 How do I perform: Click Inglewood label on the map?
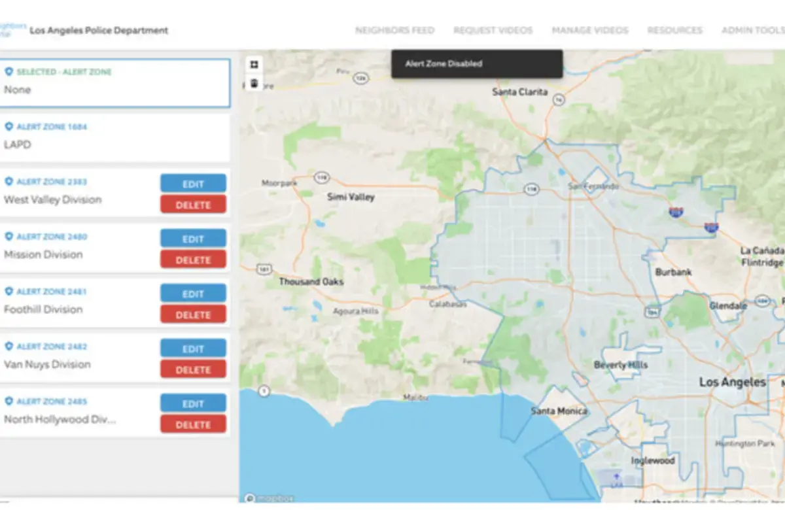[653, 461]
